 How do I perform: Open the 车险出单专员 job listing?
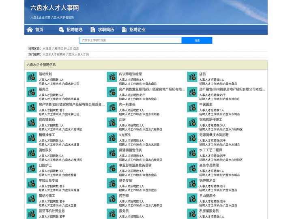[48, 180]
